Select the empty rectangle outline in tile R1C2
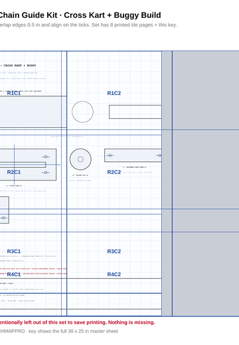239x345 pixels. tap(135, 112)
